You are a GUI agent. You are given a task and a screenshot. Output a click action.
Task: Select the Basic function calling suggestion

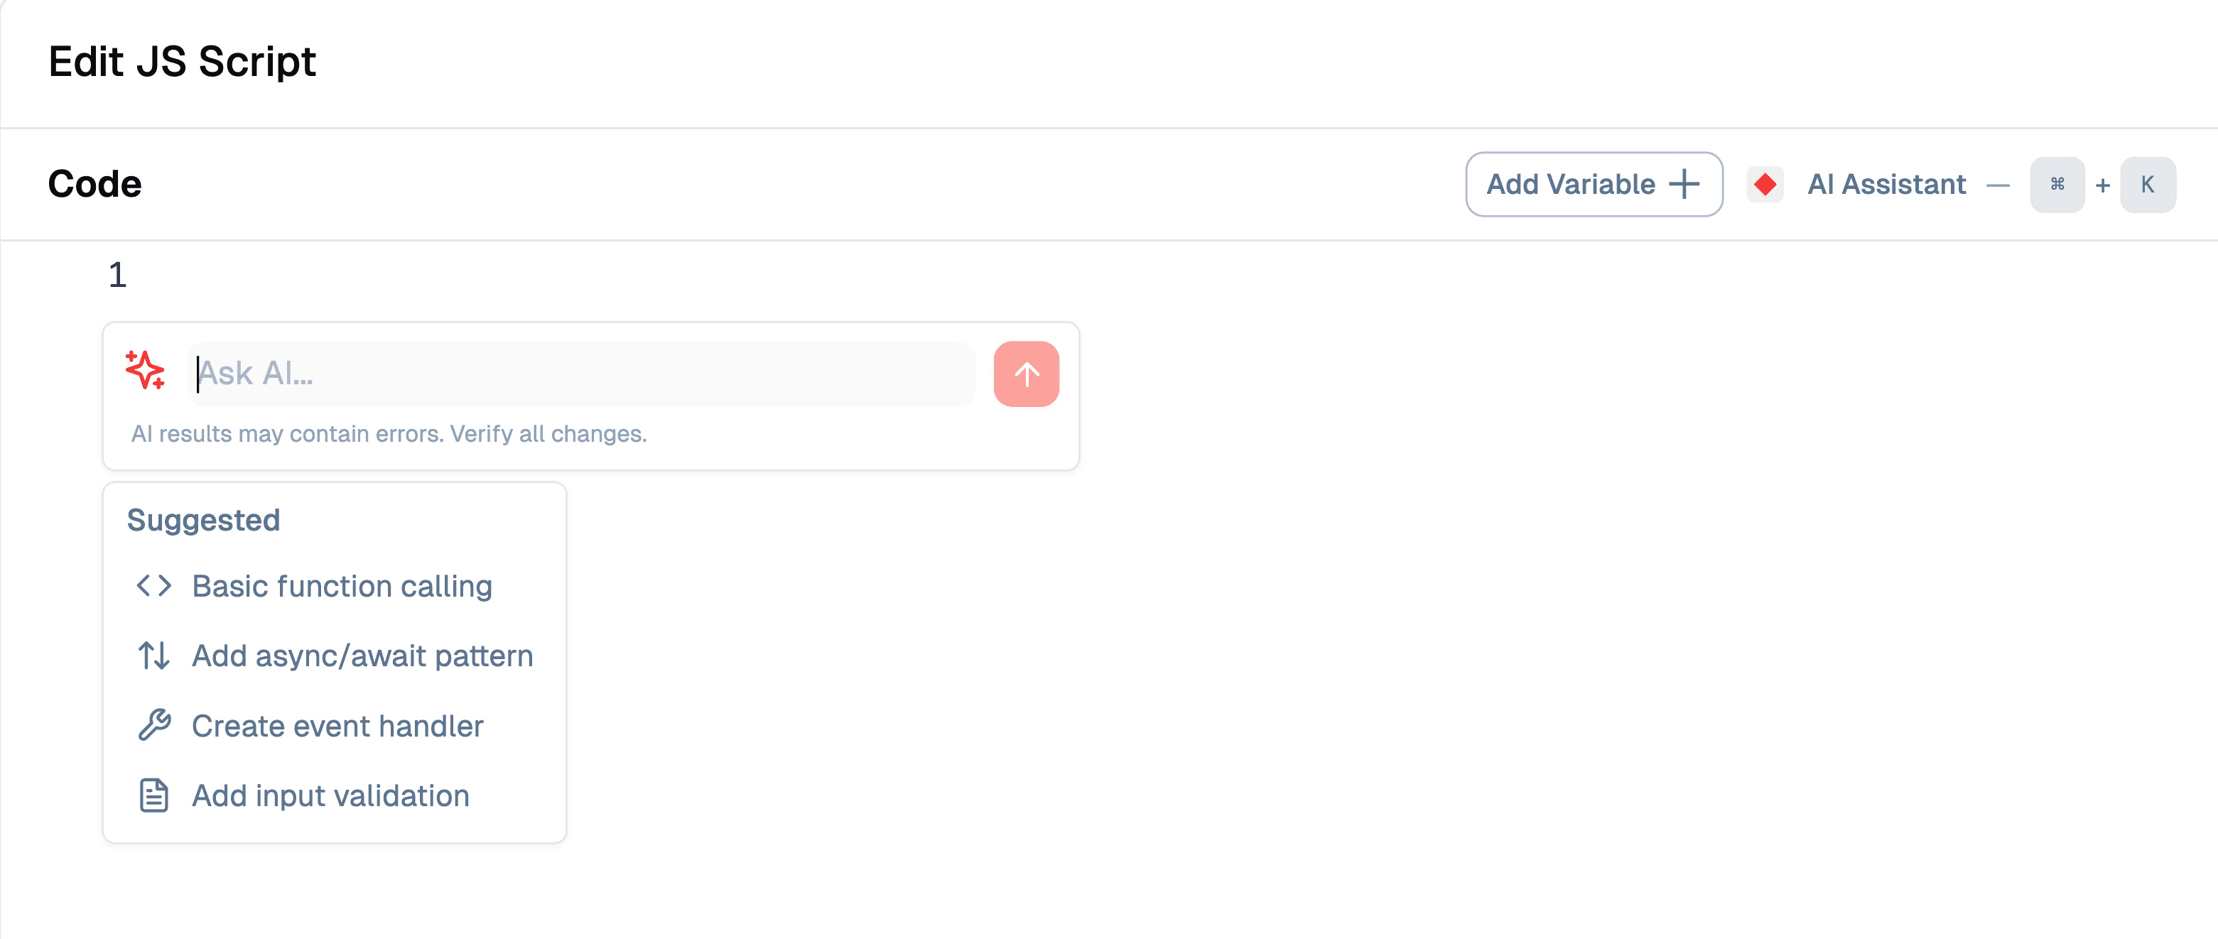(342, 586)
